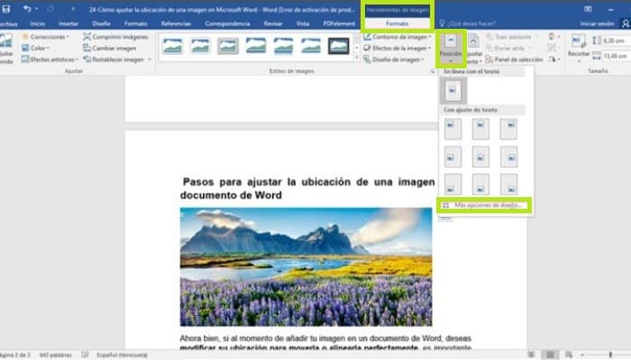Choose bottom-left text wrap position
The height and width of the screenshot is (360, 631).
(x=453, y=184)
